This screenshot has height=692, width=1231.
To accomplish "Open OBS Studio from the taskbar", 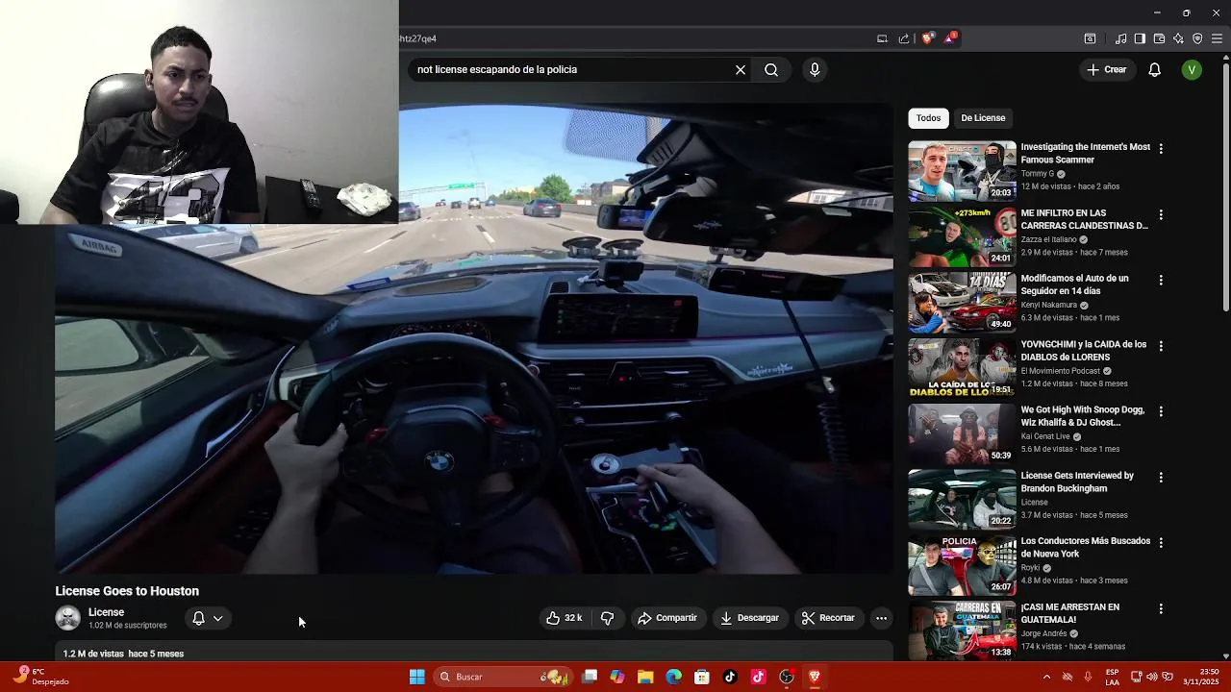I will coord(787,677).
